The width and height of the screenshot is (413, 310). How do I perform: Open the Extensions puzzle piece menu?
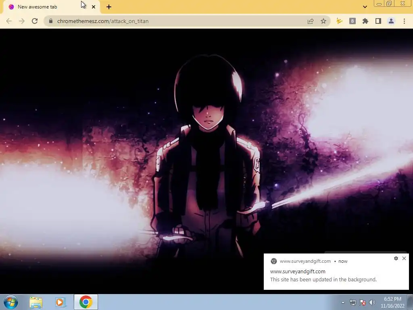tap(365, 21)
